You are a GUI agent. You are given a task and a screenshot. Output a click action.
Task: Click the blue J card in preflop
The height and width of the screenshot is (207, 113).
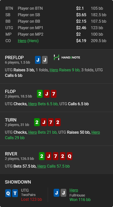(x=38, y=60)
